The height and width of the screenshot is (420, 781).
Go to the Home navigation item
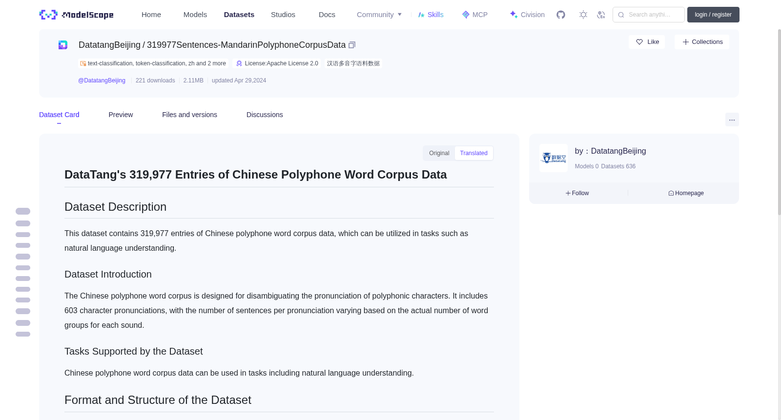pyautogui.click(x=151, y=15)
